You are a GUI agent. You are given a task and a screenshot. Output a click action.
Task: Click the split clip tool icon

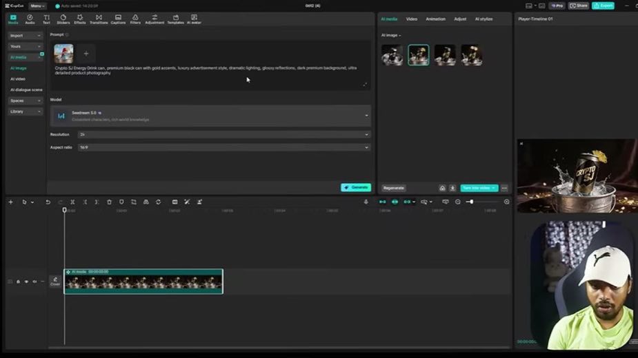(72, 202)
